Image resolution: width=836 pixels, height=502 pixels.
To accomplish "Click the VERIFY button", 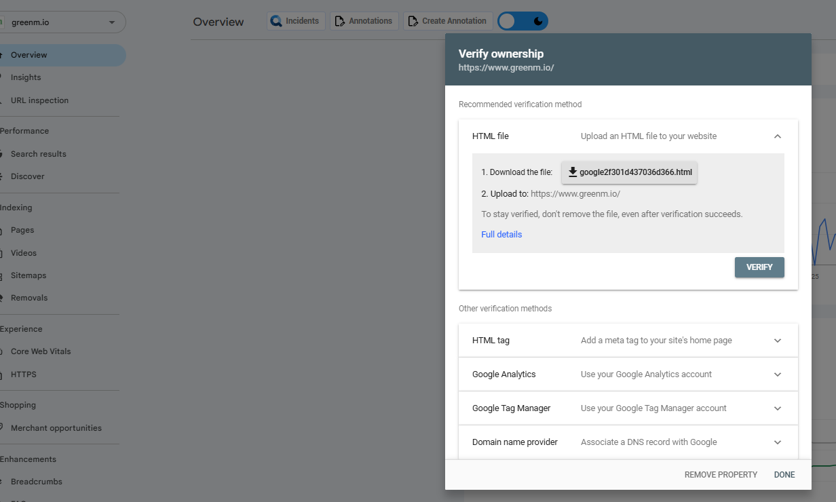I will [x=759, y=267].
